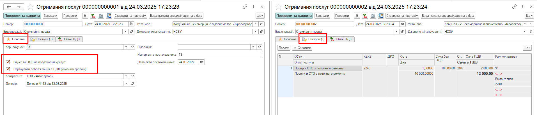Open the Контрагент ТОВ «Автосервіс» record button
This screenshot has height=115, width=537.
132,76
